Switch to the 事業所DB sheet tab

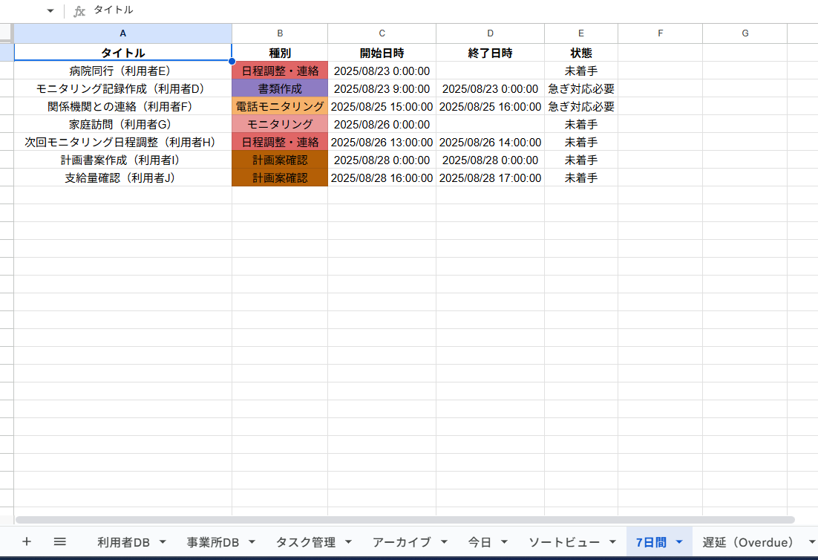(x=213, y=542)
